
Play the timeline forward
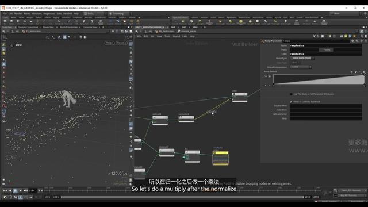(x=21, y=191)
